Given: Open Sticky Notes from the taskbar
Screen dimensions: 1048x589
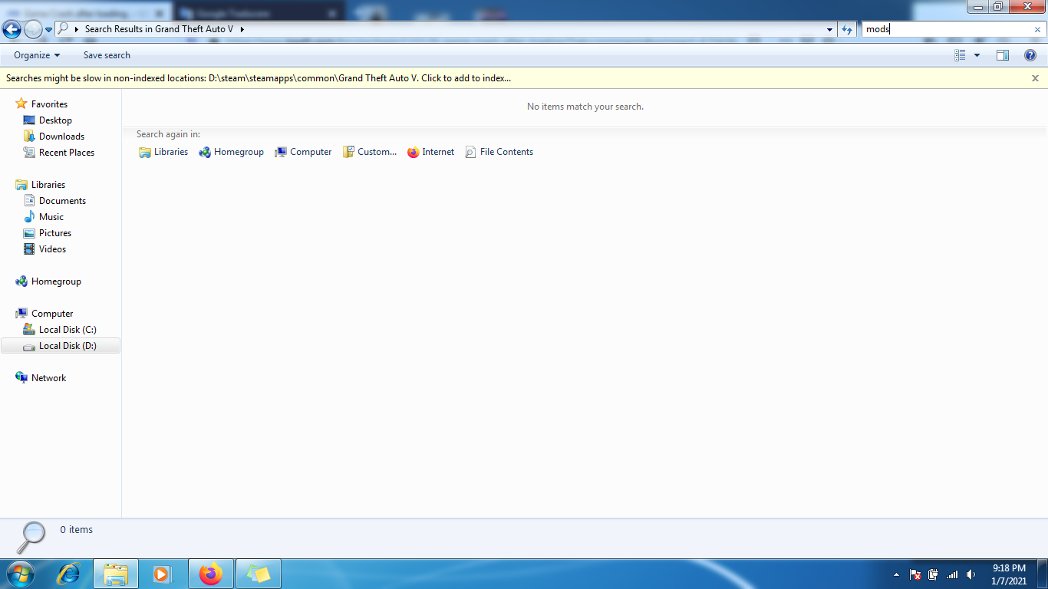Looking at the screenshot, I should 259,574.
